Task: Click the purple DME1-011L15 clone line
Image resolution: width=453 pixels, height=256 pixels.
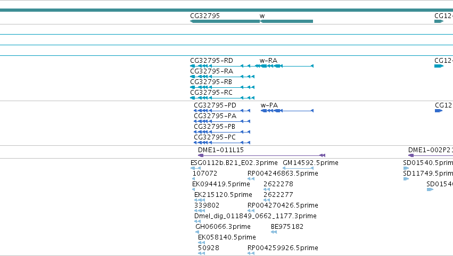Action: 261,155
